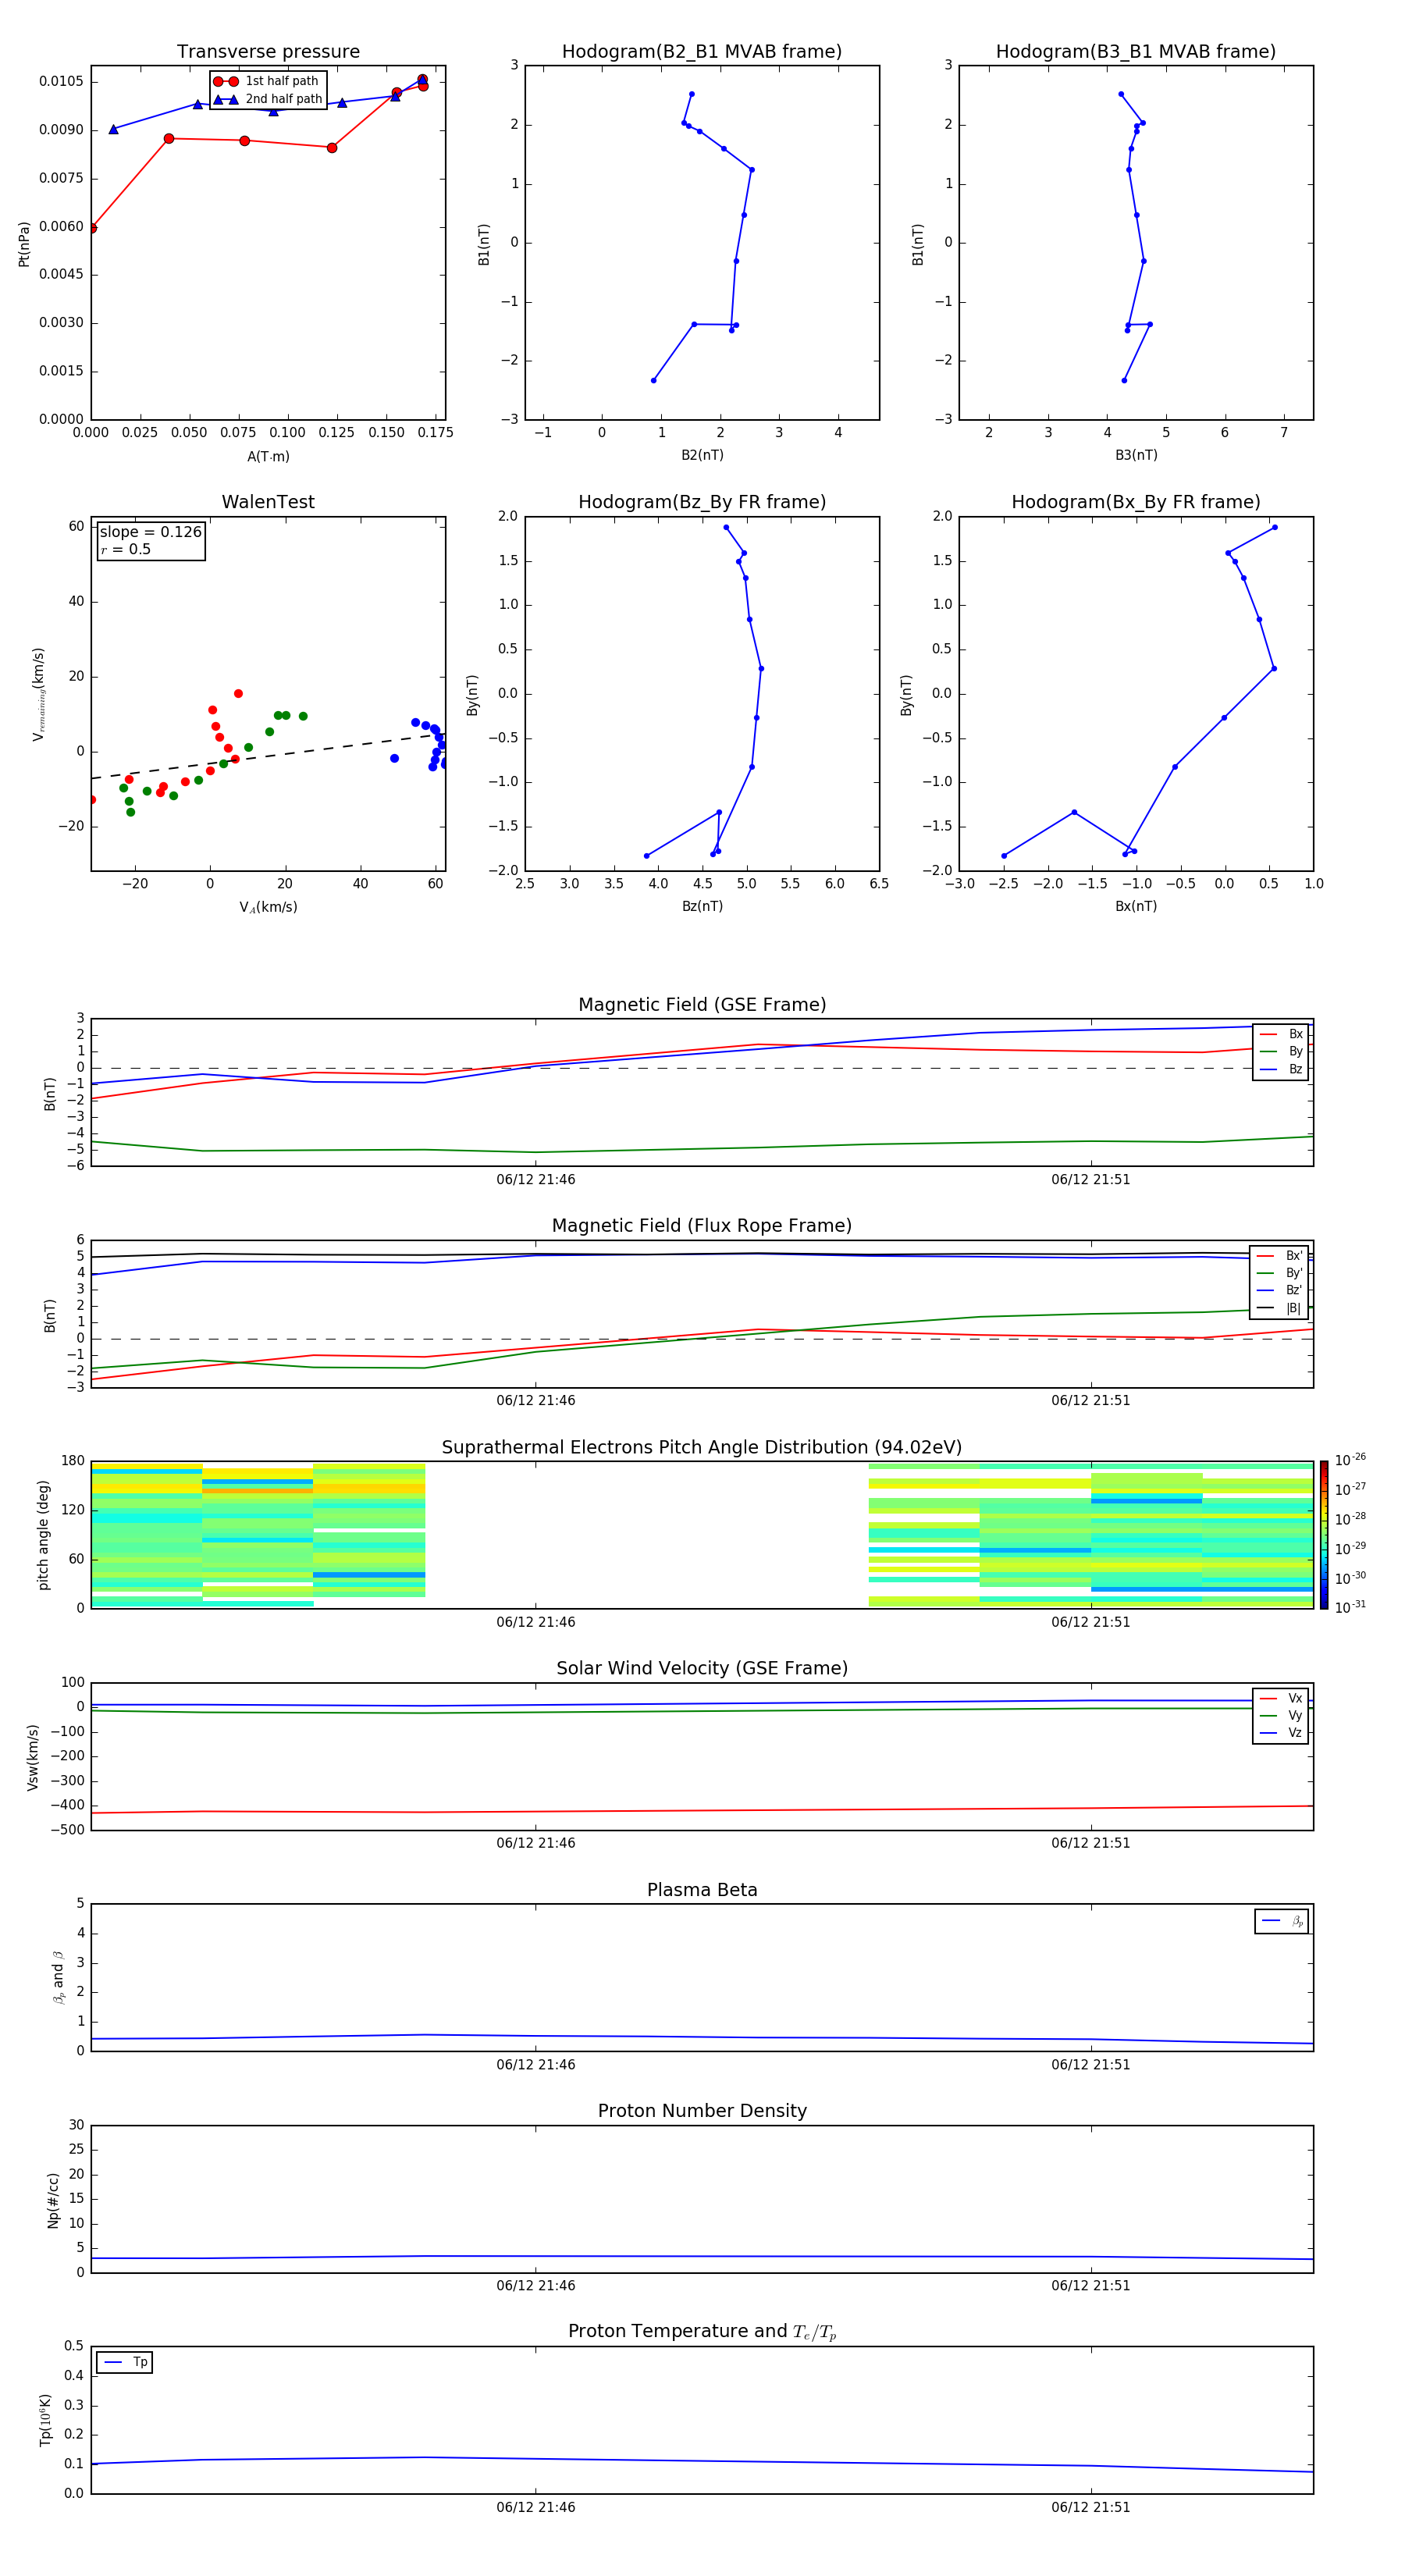The image size is (1405, 2576).
Task: Click the Plasma Beta panel title
Action: pos(702,1890)
